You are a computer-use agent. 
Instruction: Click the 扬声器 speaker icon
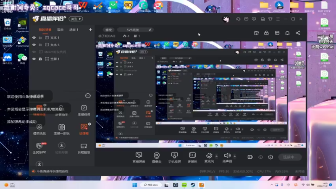pos(227,155)
